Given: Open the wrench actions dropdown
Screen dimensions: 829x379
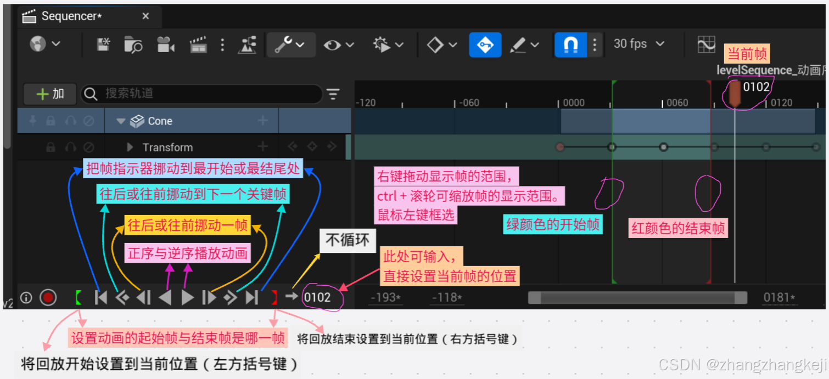Looking at the screenshot, I should 291,44.
